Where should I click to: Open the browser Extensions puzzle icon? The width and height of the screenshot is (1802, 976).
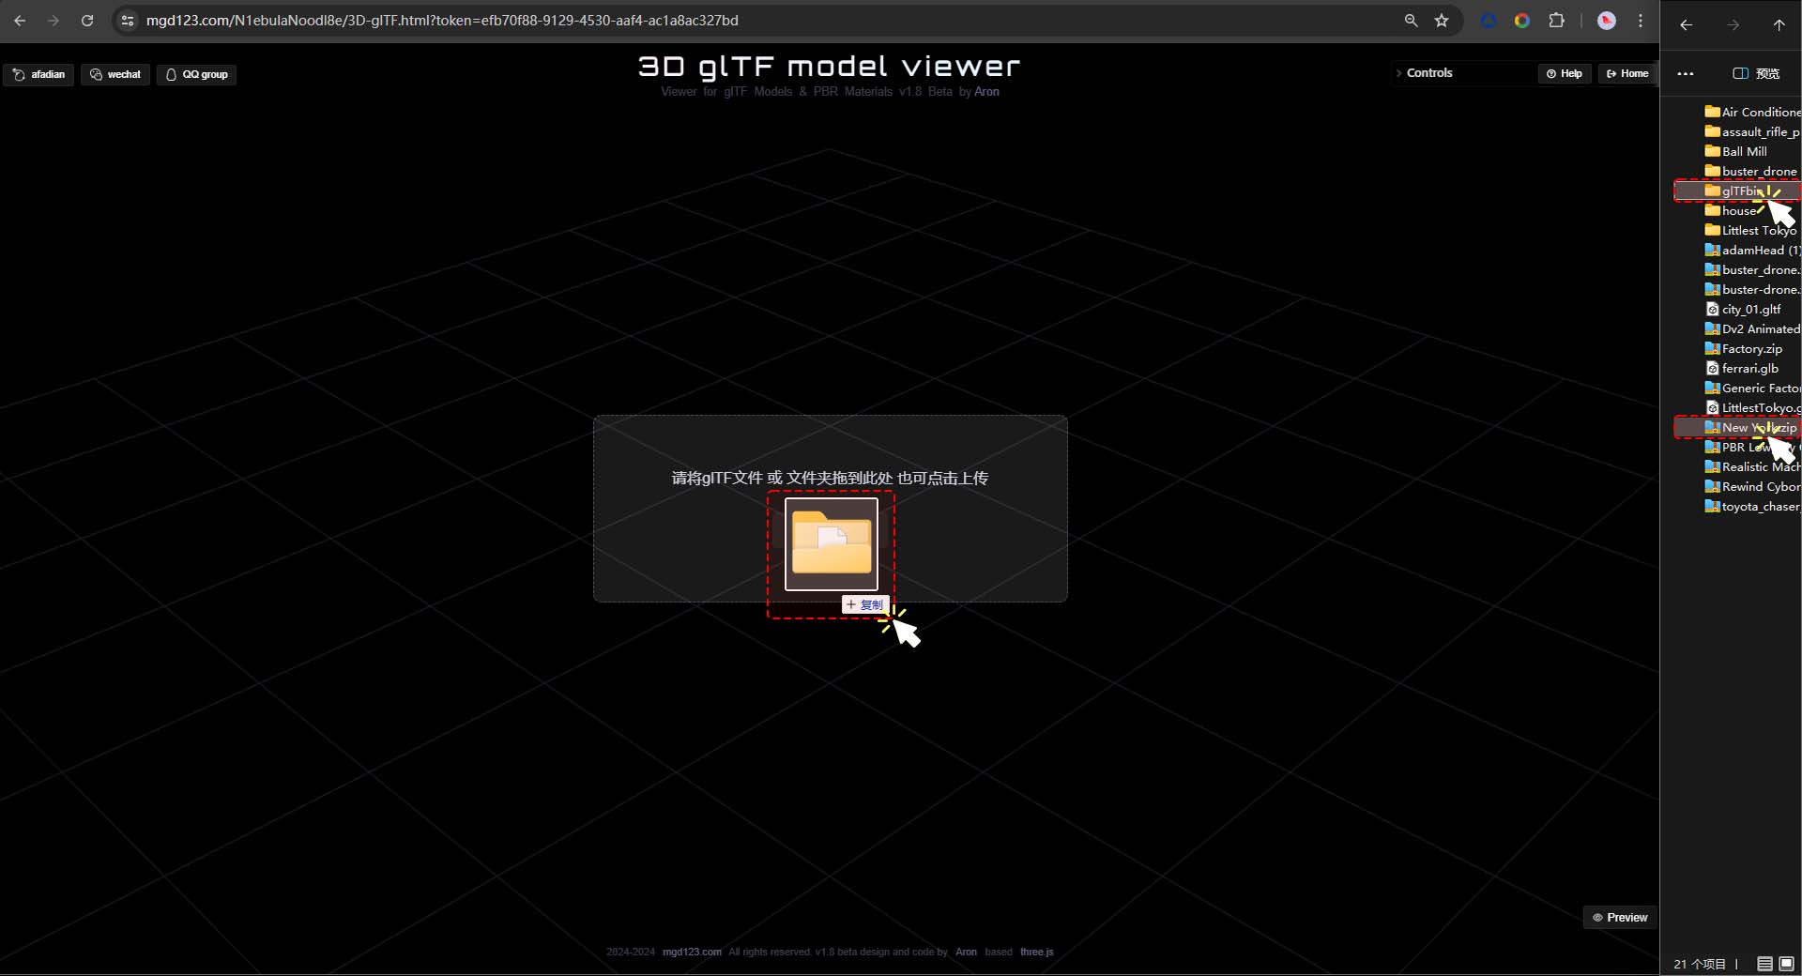click(x=1556, y=21)
